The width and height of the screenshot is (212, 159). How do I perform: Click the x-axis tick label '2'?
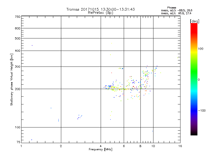pos(61,146)
